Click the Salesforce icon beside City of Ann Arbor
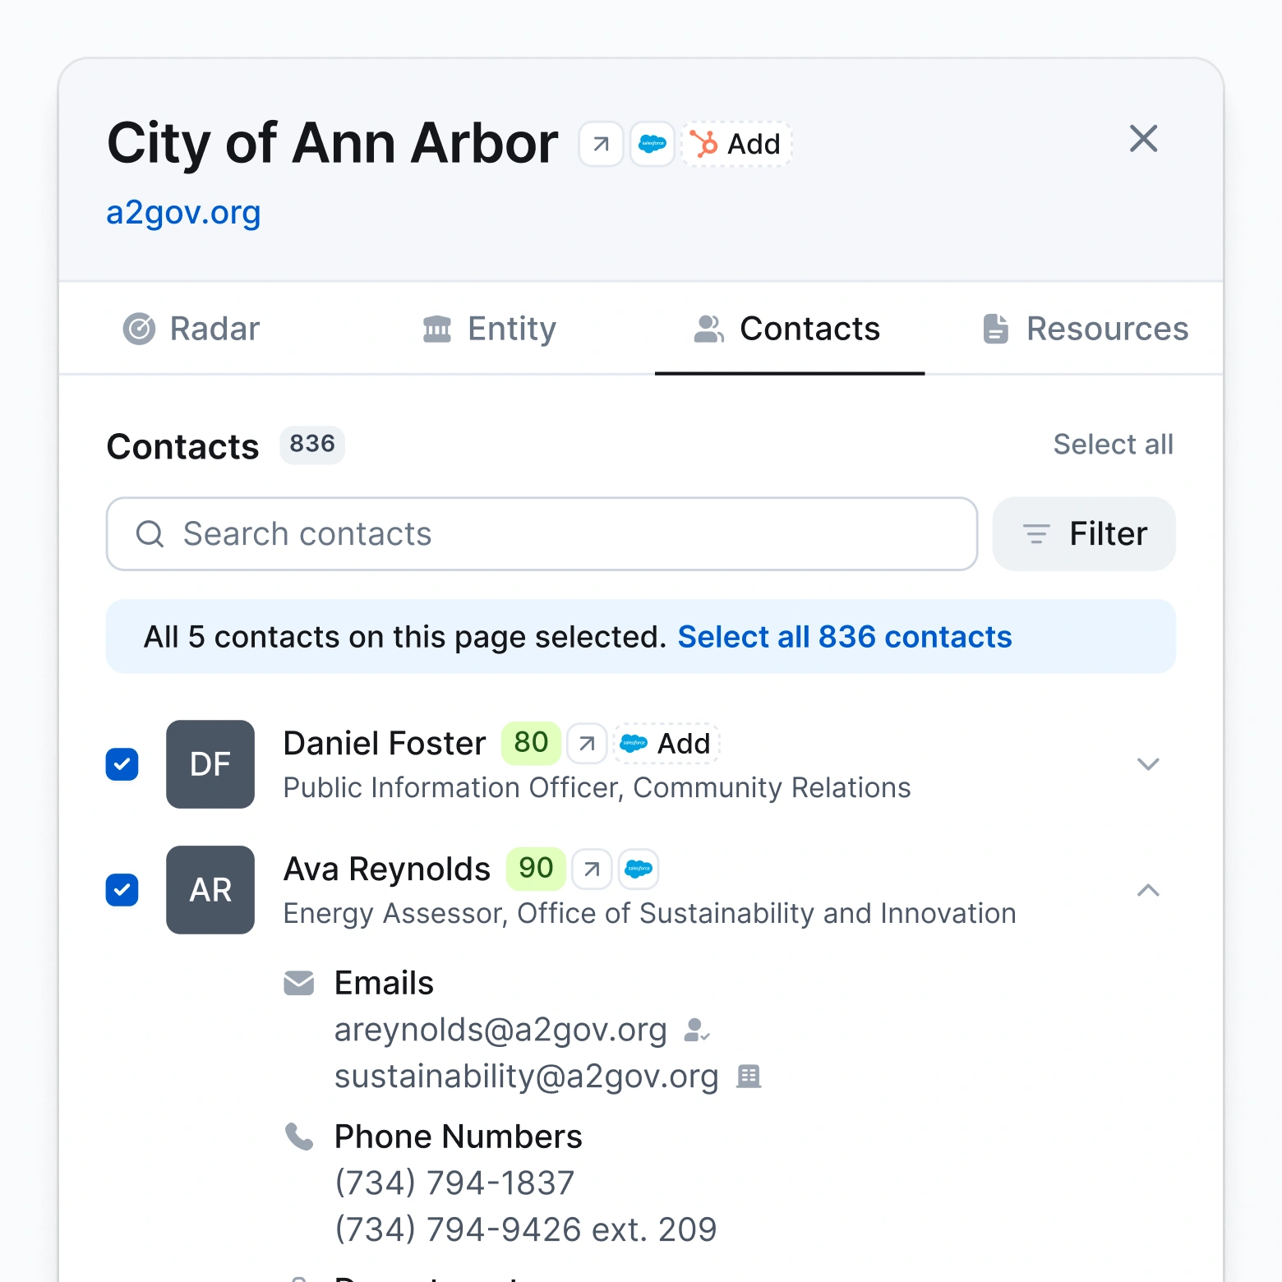Image resolution: width=1282 pixels, height=1282 pixels. click(652, 144)
